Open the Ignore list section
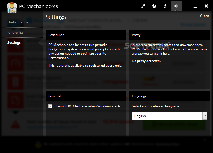 click(15, 33)
